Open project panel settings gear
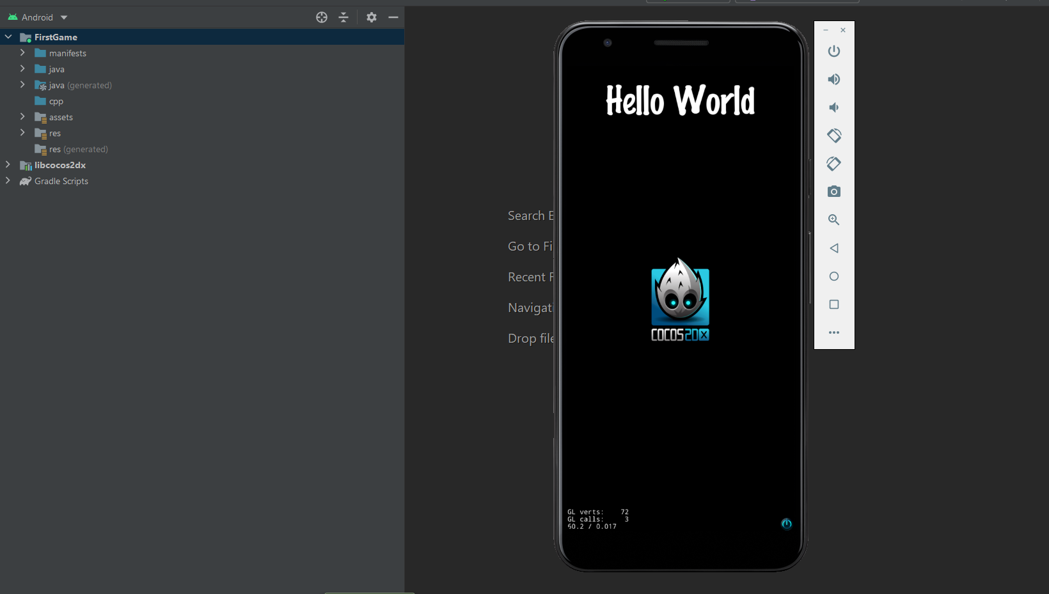 tap(371, 17)
